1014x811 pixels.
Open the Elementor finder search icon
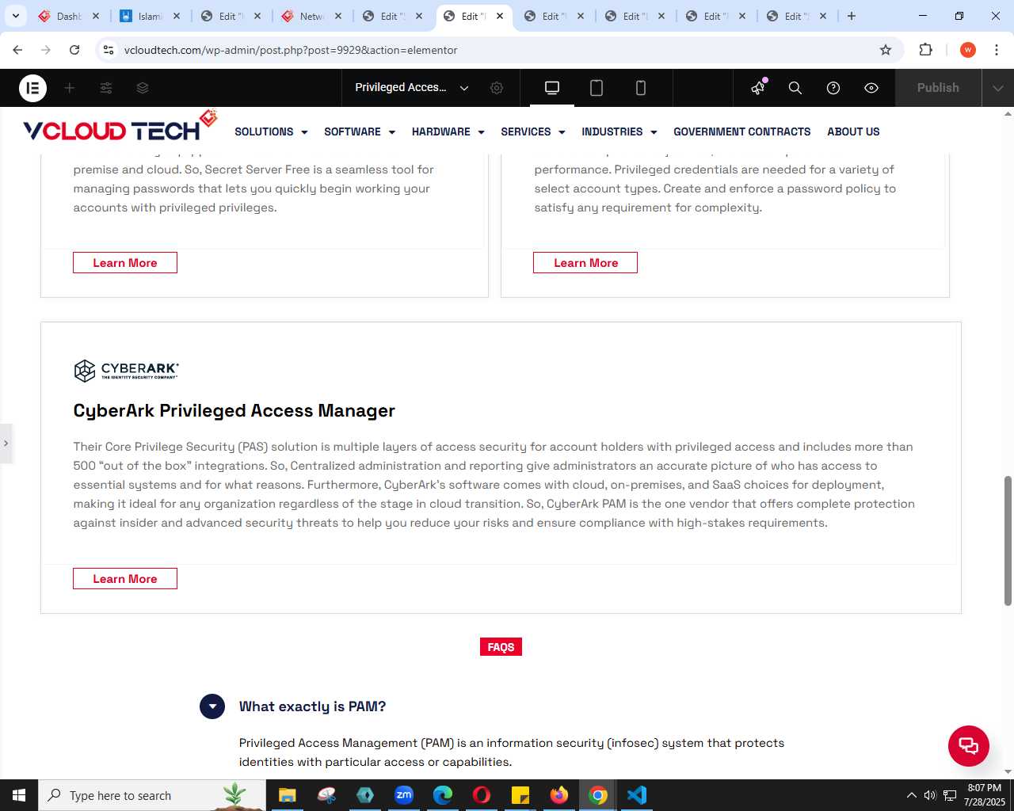coord(795,88)
